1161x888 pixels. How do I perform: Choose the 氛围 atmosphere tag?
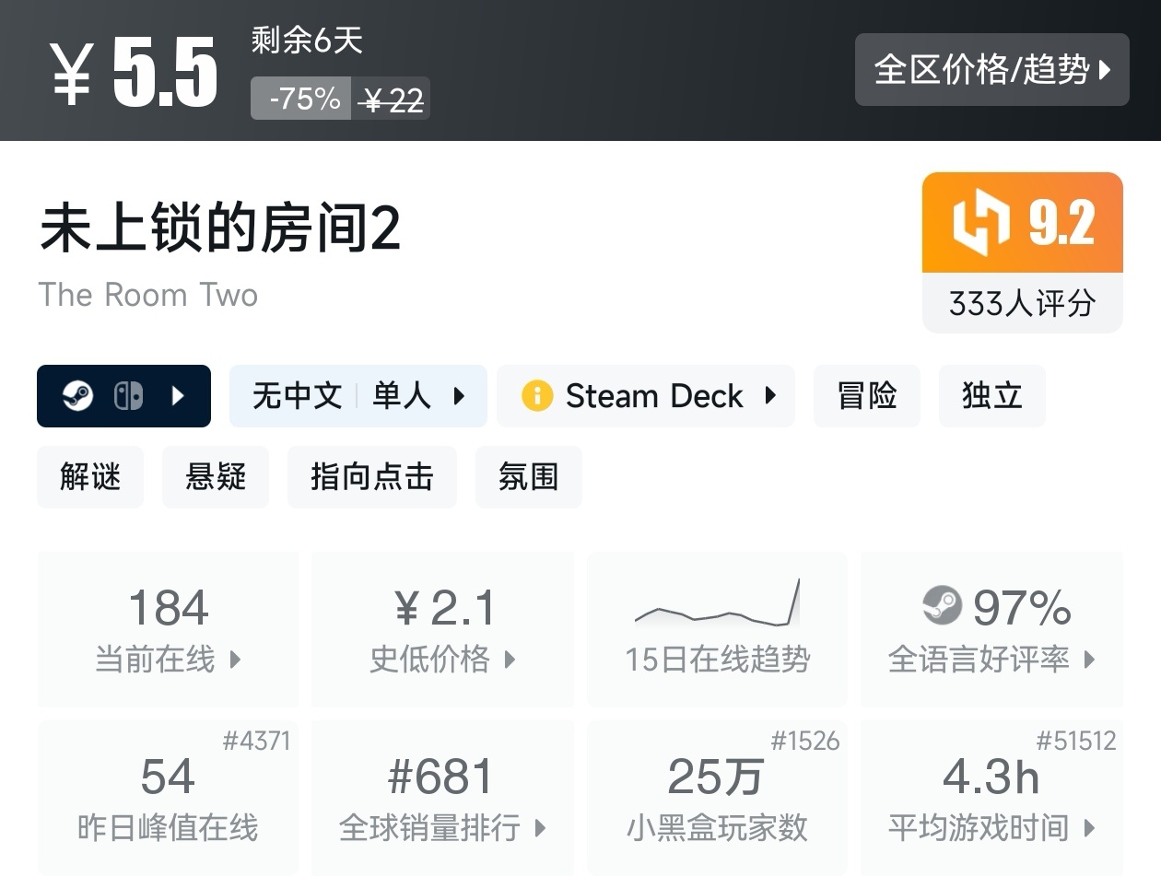pos(528,477)
